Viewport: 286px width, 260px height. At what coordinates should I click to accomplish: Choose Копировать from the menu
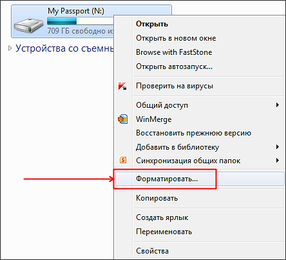(157, 198)
